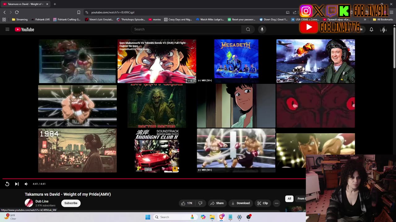Open Crazy Days and Nights bookmark

(x=178, y=19)
